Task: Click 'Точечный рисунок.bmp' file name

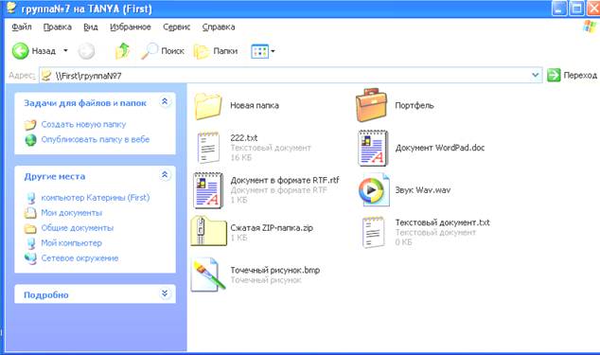Action: [275, 270]
